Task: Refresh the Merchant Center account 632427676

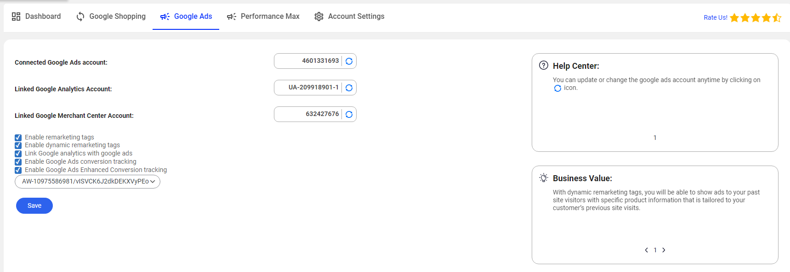Action: [349, 114]
